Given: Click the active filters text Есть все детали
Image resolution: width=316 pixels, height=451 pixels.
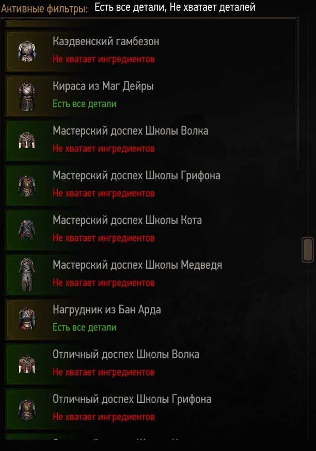Looking at the screenshot, I should pos(130,7).
